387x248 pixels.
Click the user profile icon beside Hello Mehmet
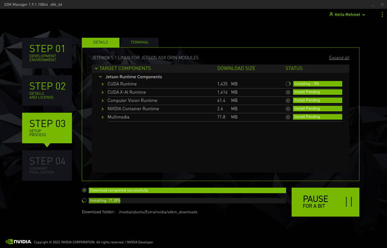pos(331,14)
